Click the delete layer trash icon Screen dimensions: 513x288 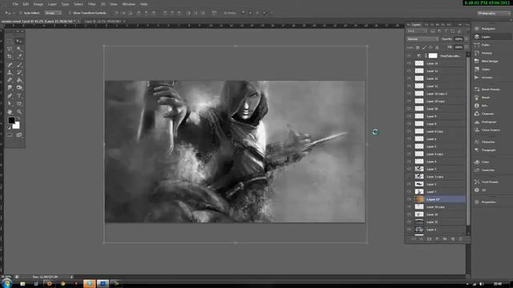(460, 239)
